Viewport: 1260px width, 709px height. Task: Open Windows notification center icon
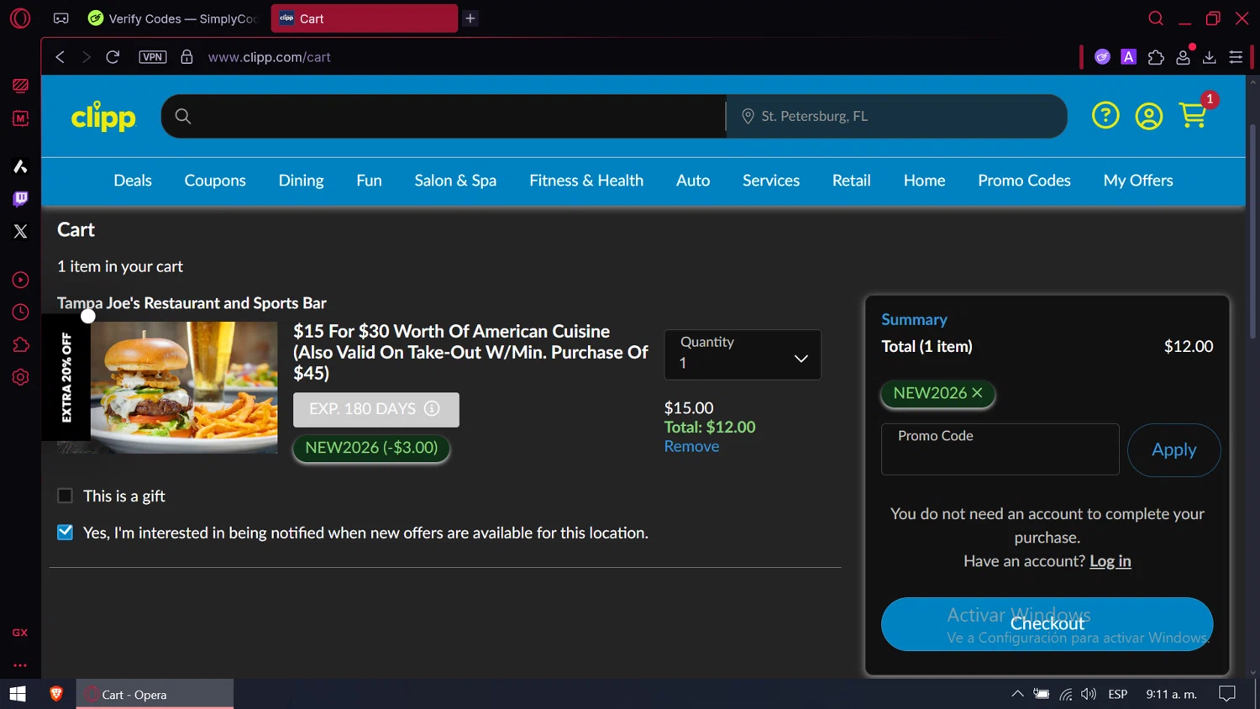click(x=1227, y=694)
